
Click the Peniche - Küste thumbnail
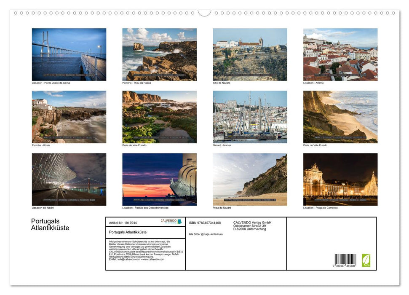(x=69, y=116)
